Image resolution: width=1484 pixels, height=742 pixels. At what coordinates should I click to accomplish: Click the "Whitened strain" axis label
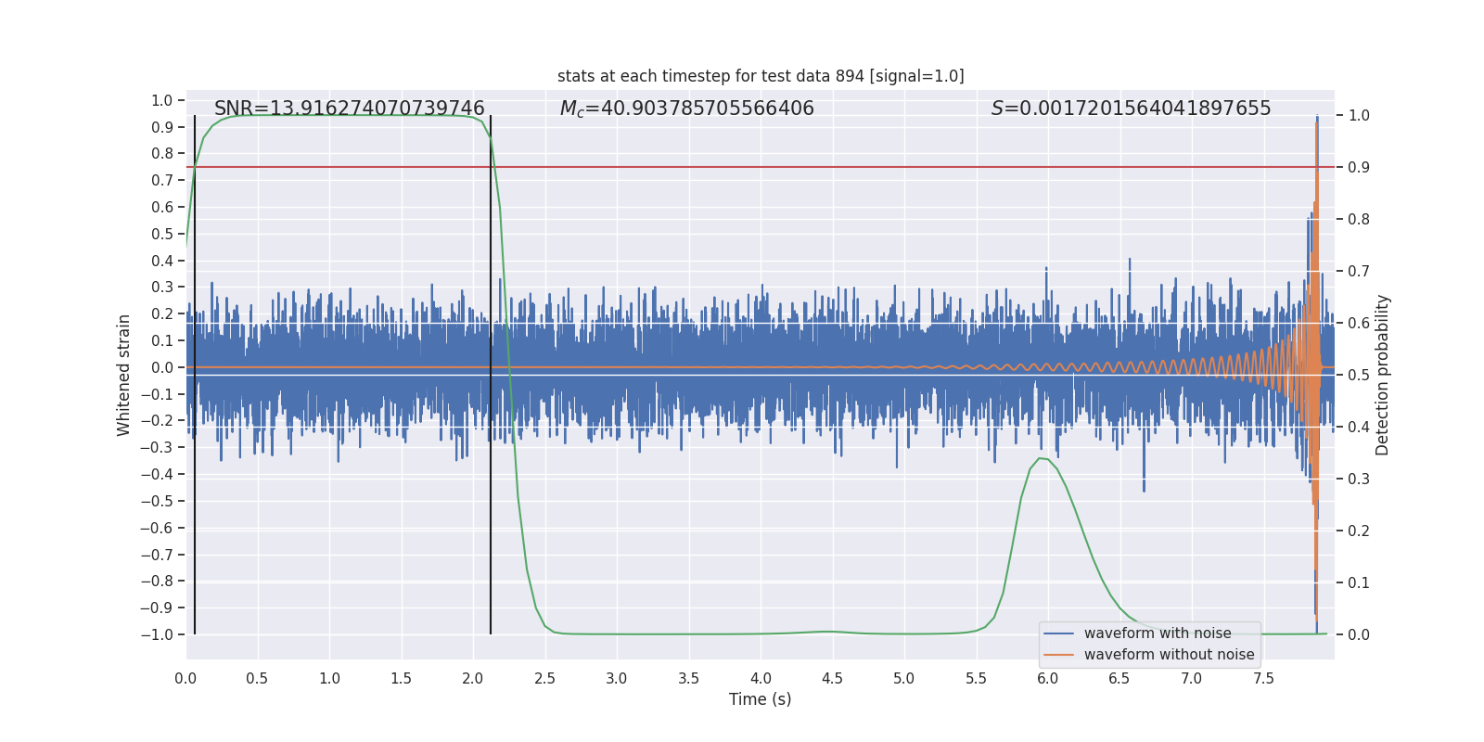123,375
